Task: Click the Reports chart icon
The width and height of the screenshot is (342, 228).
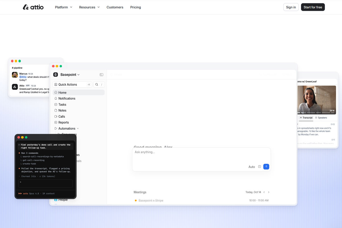Action: [56, 123]
